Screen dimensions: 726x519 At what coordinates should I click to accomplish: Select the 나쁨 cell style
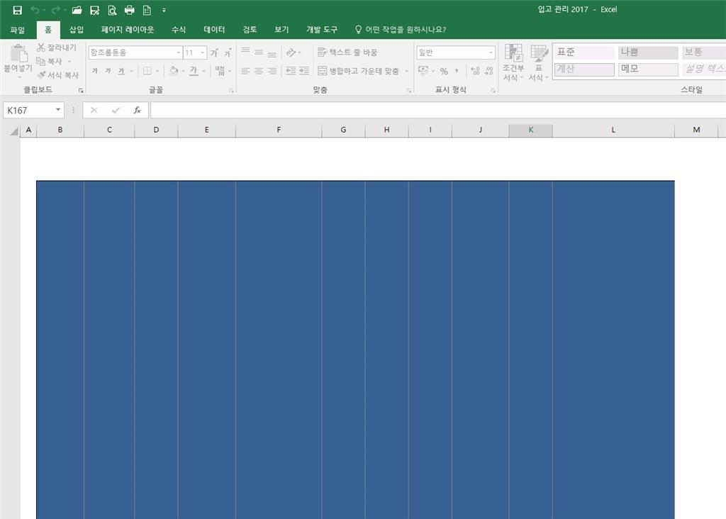(648, 52)
